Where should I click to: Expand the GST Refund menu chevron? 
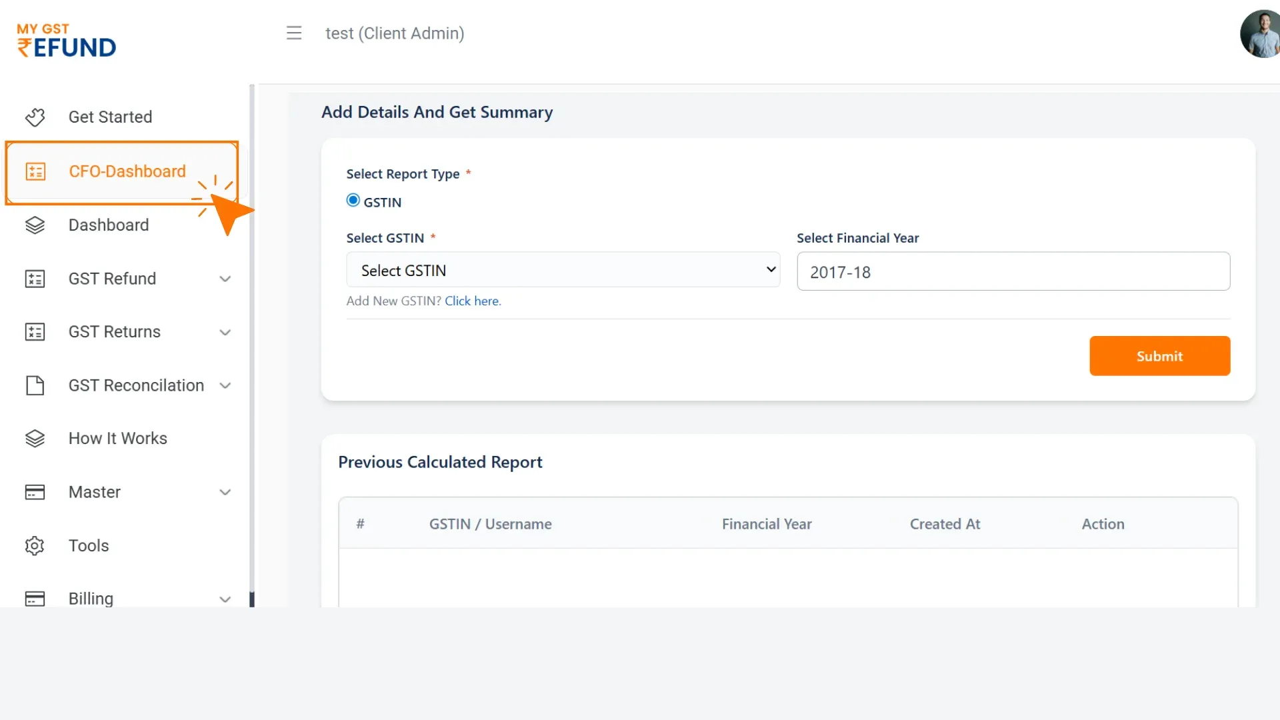(x=225, y=279)
